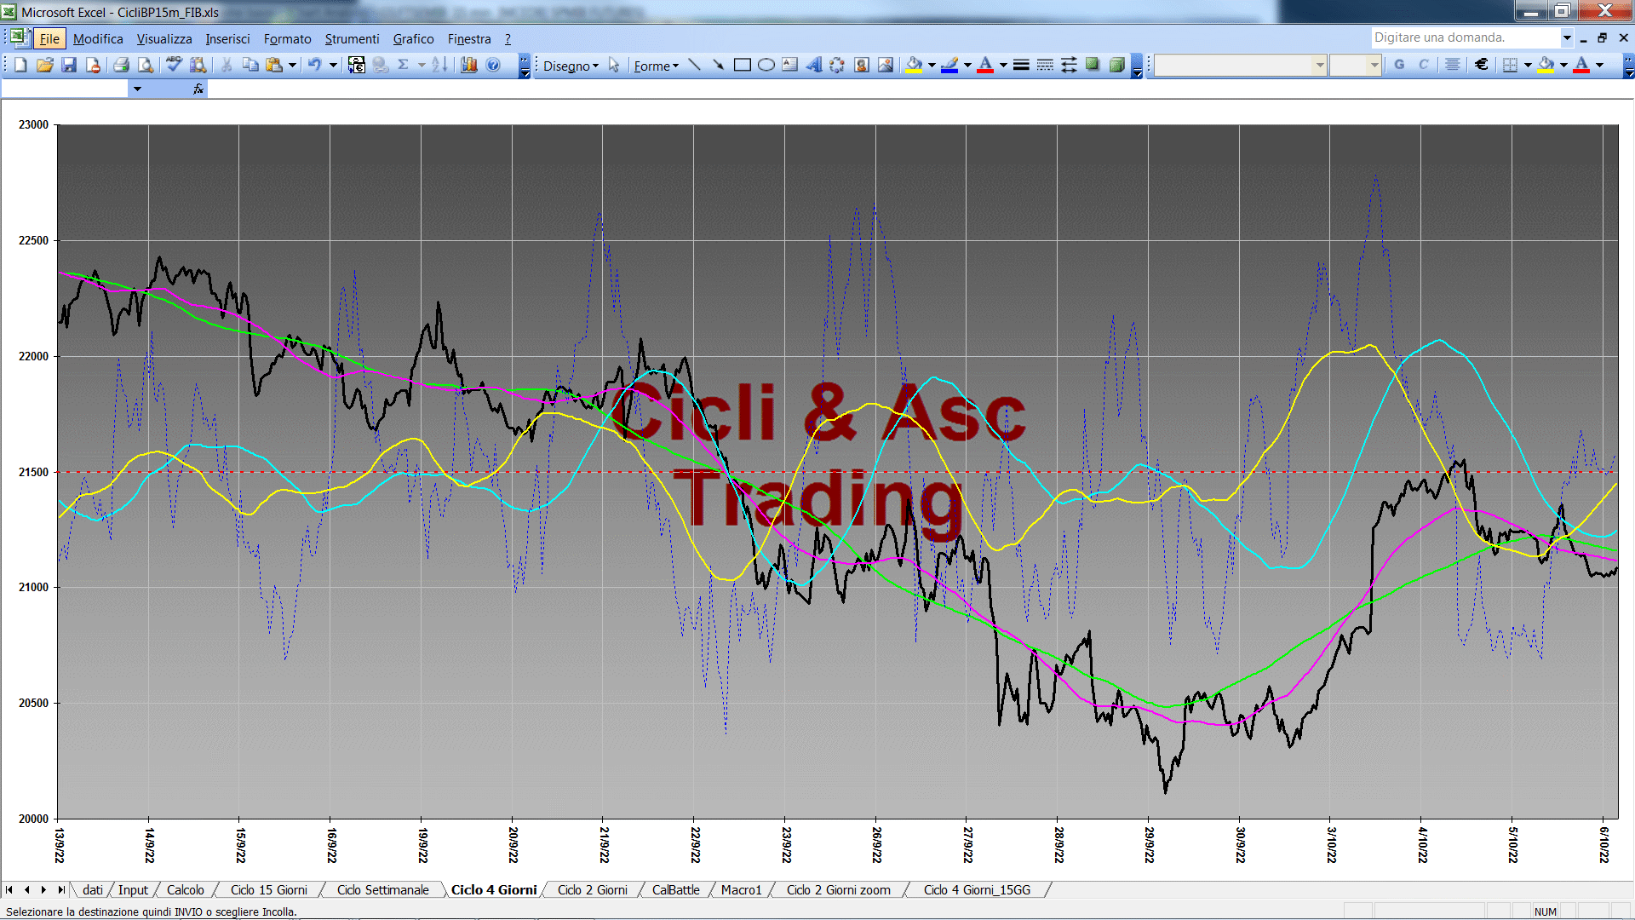Save the workbook with the floppy icon
Screen dimensions: 1635x920
tap(69, 65)
